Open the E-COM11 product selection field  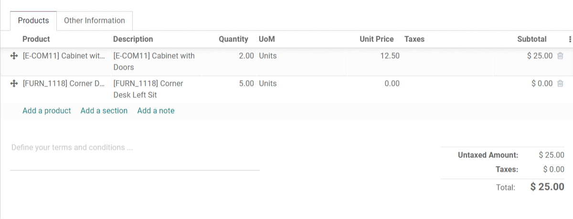click(x=64, y=56)
